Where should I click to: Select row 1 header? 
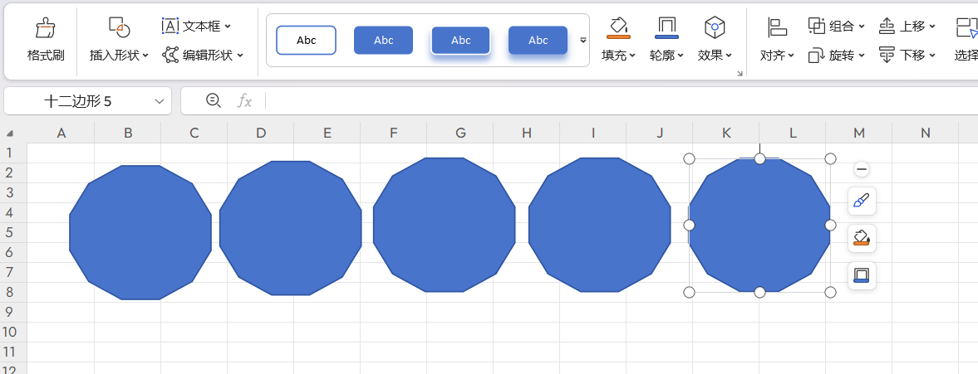13,153
